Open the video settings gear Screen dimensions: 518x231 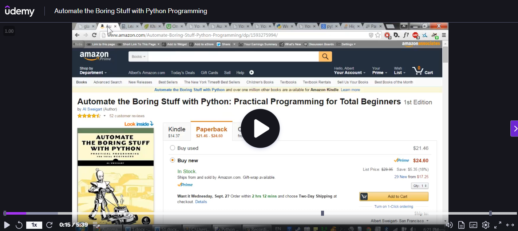(486, 225)
